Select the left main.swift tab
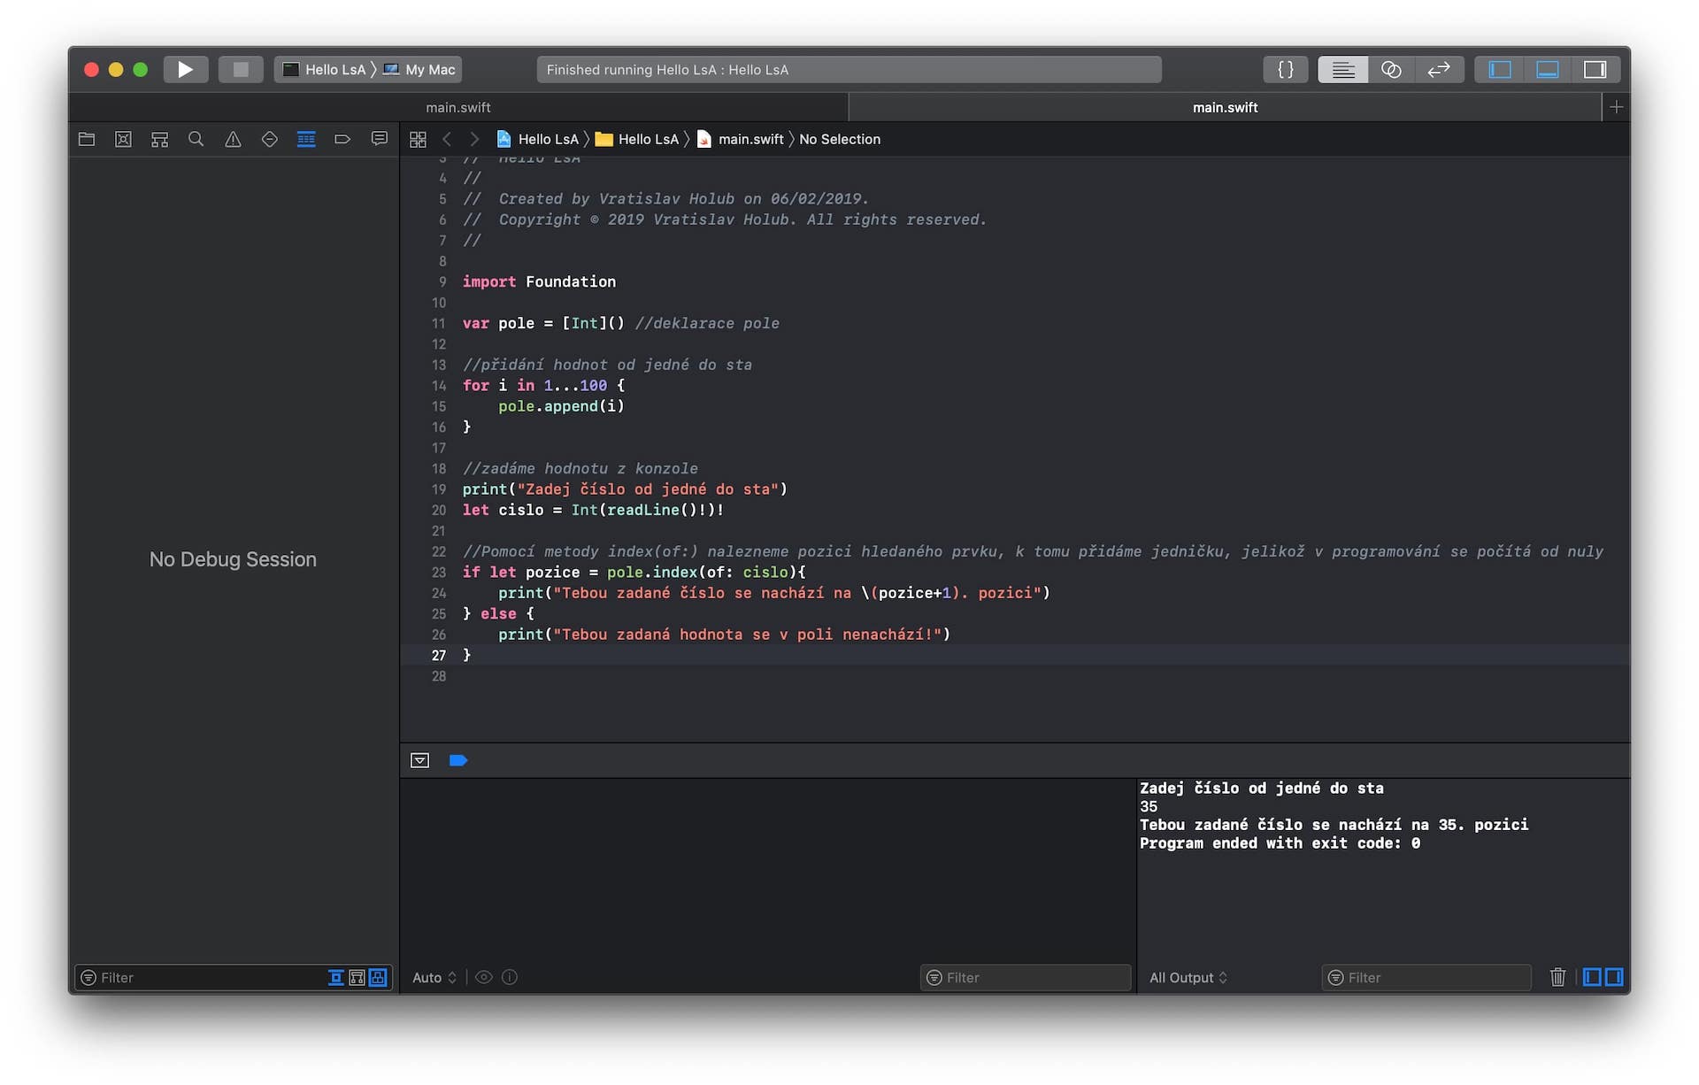Screen dimensions: 1699x1085 (x=457, y=107)
